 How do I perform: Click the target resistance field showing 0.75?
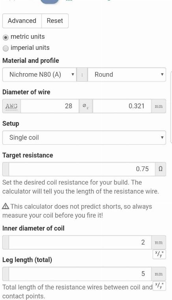[x=82, y=169]
